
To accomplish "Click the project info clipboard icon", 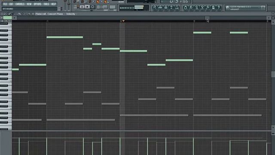I will [213, 7].
